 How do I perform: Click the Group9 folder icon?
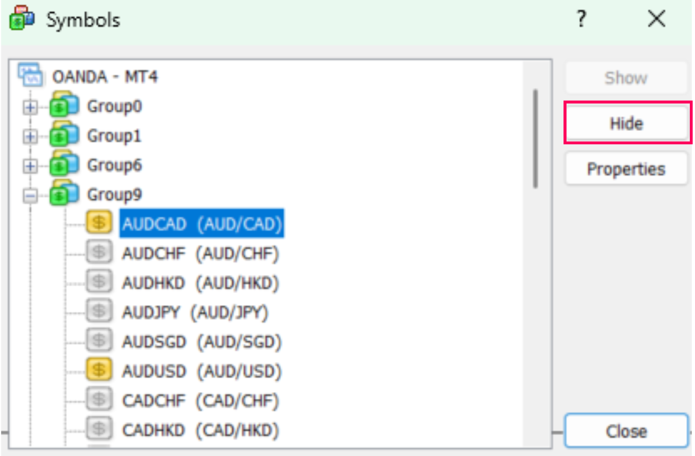coord(61,195)
